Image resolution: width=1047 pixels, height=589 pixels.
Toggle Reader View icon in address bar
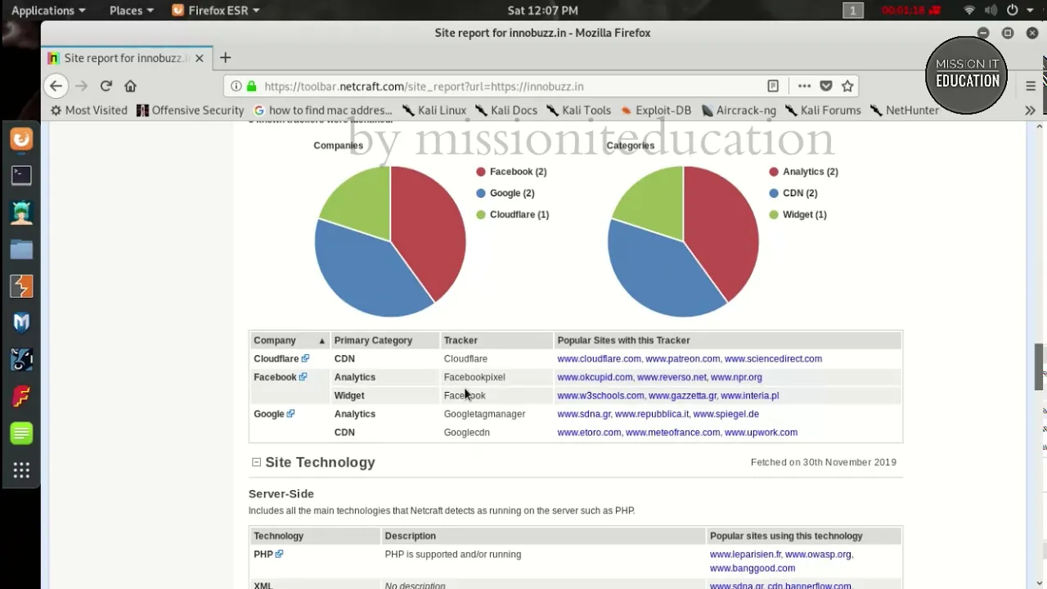pyautogui.click(x=773, y=86)
